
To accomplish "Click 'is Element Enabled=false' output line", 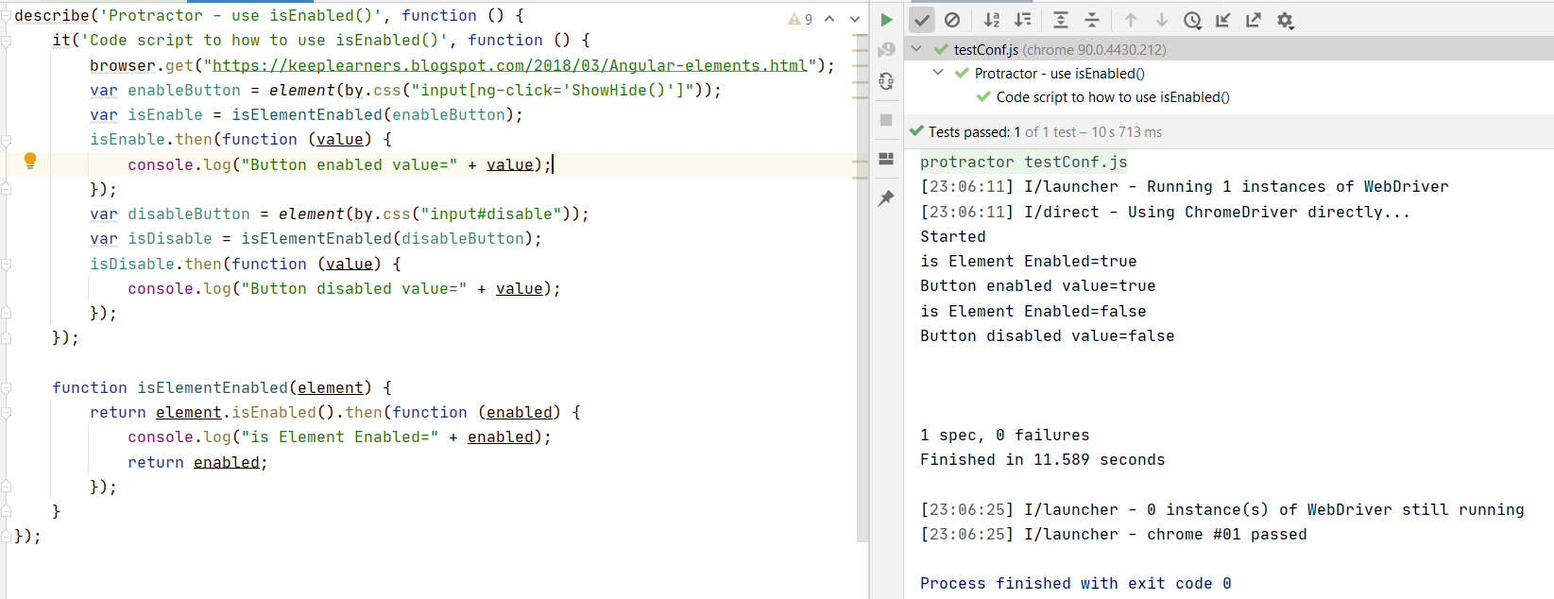I will [x=1033, y=311].
